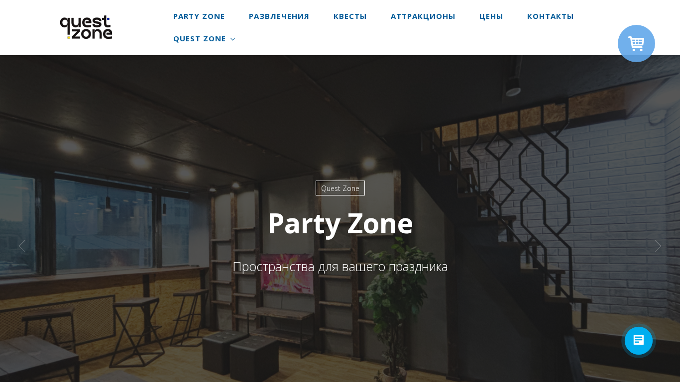680x382 pixels.
Task: Click the Пространства для вашего праздника subtitle
Action: (340, 267)
